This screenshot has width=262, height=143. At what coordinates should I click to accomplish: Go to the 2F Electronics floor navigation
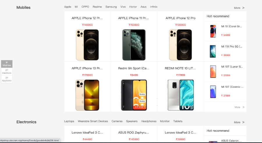click(7, 71)
